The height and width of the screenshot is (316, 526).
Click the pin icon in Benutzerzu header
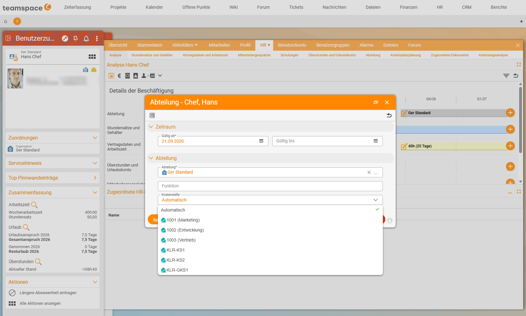[x=75, y=38]
